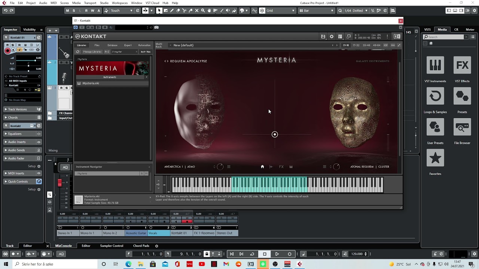Expand Chords inspector section
479x269 pixels.
[x=22, y=118]
